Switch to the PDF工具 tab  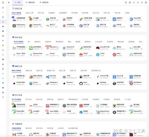[41, 13]
